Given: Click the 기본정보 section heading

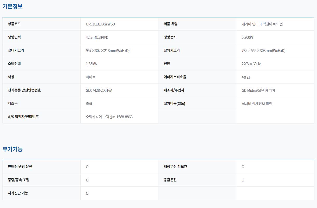Looking at the screenshot, I should 12,6.
